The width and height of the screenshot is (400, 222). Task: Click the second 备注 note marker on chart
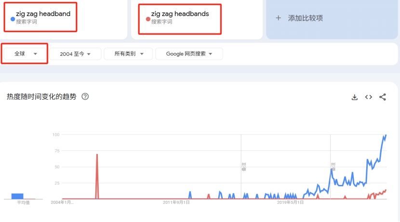point(333,167)
